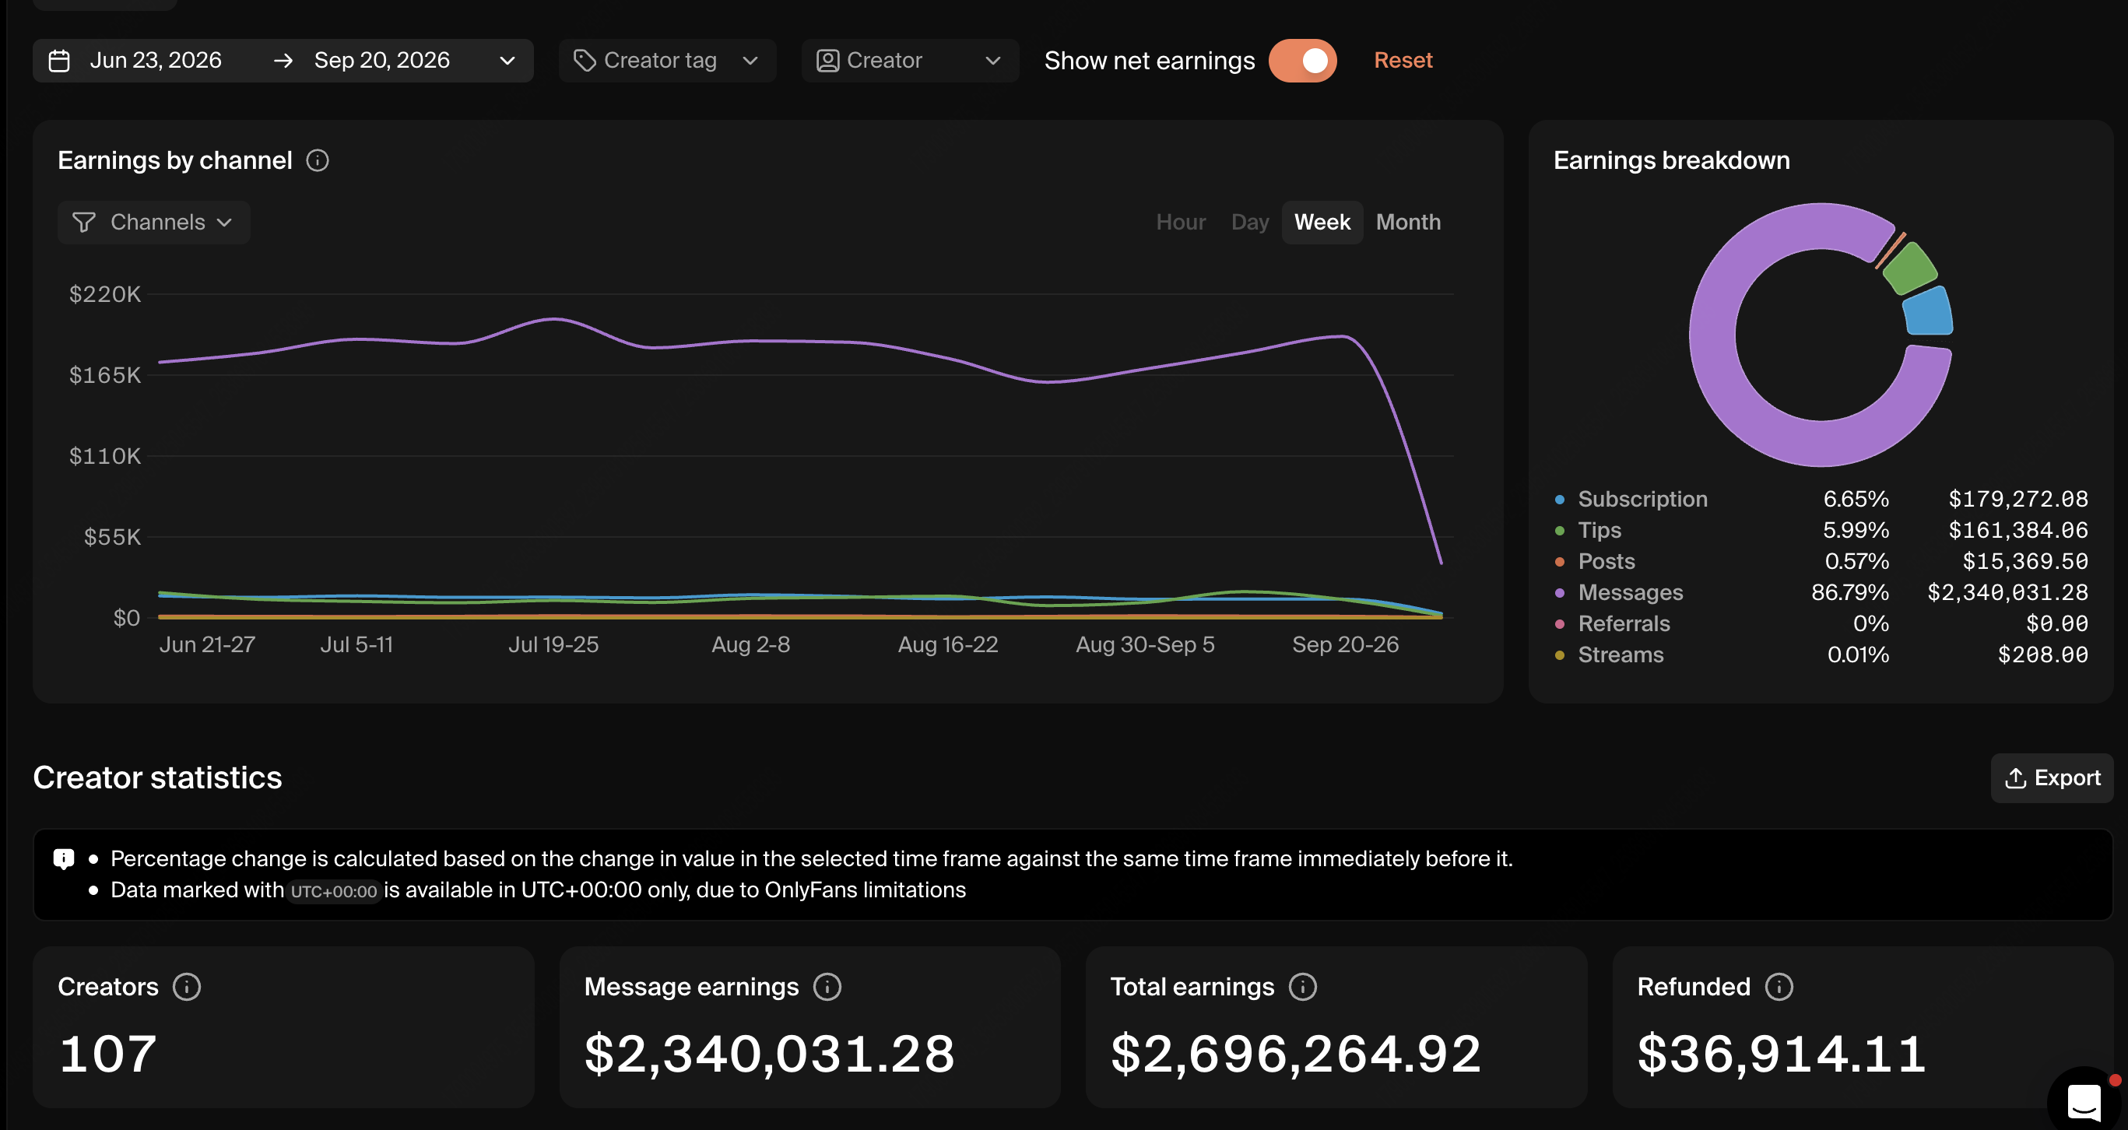Open info icon beside Total earnings
The width and height of the screenshot is (2128, 1130).
[1303, 986]
